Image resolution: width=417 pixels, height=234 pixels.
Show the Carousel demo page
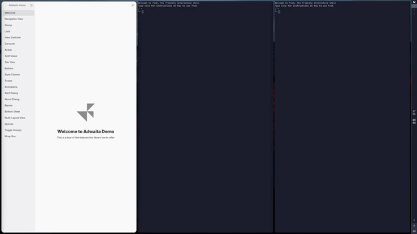click(19, 44)
